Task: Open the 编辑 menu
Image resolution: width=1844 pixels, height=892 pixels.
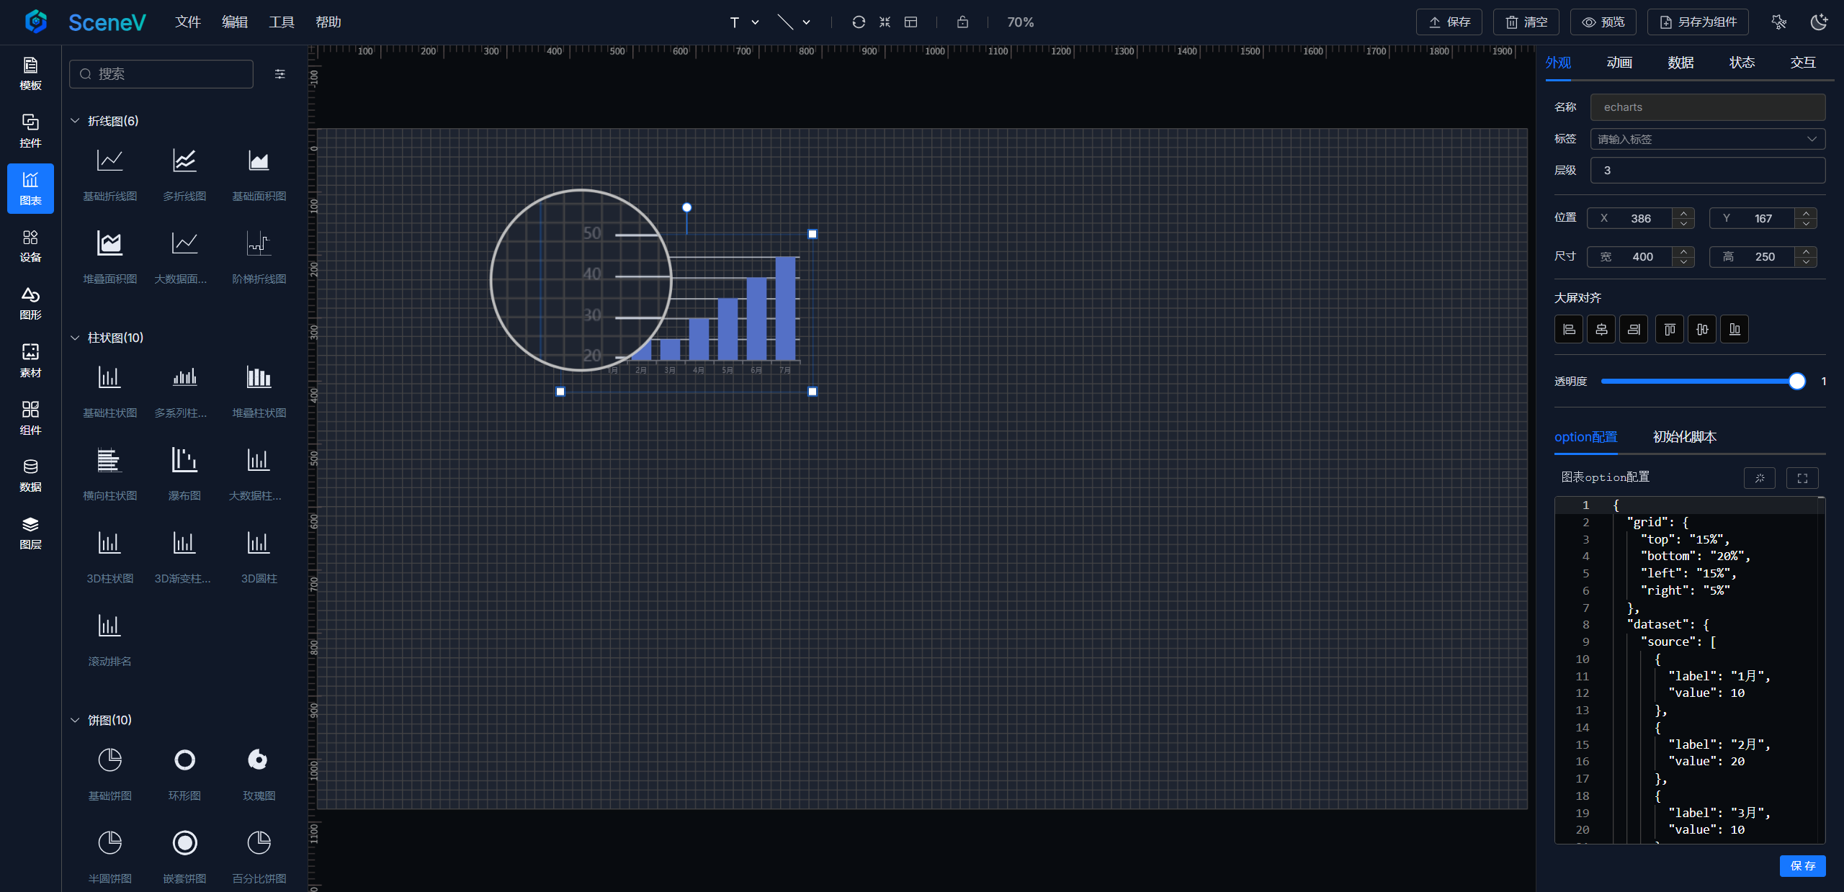Action: point(234,22)
